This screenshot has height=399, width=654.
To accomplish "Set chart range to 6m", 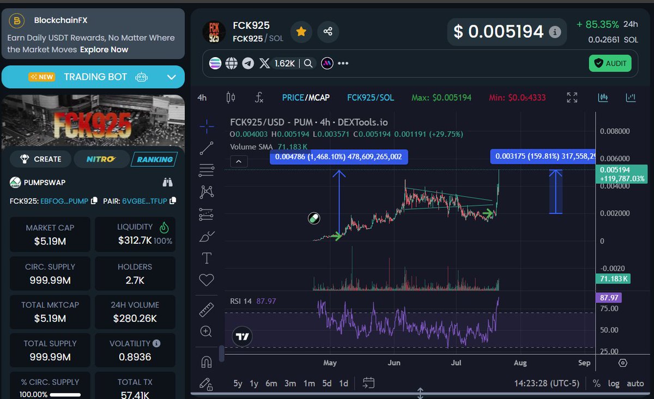I will click(x=271, y=383).
